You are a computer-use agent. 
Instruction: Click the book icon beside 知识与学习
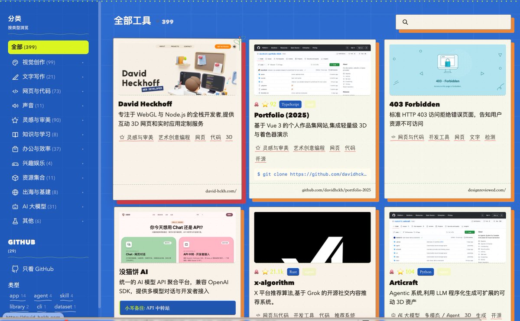point(15,135)
